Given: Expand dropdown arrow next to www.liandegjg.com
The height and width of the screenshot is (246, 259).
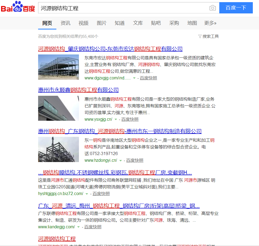Looking at the screenshot, I should click(78, 227).
